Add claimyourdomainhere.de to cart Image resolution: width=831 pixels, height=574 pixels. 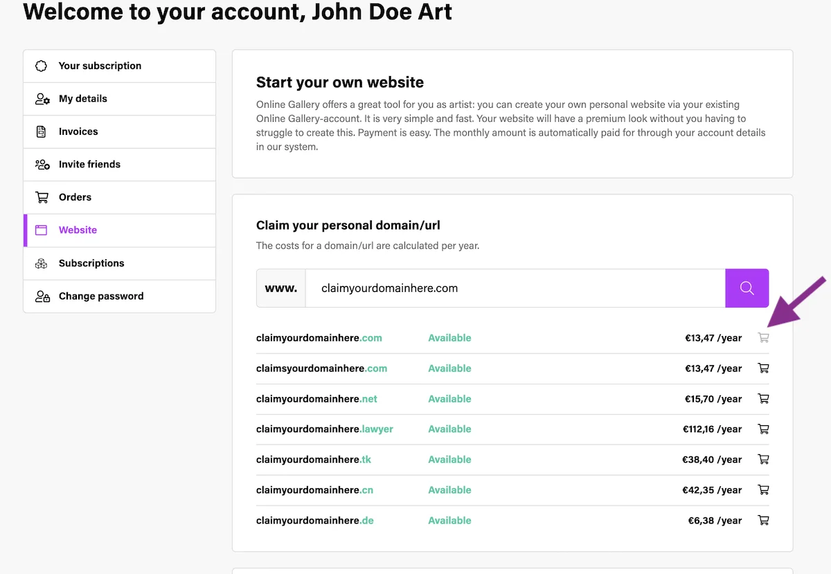point(763,520)
